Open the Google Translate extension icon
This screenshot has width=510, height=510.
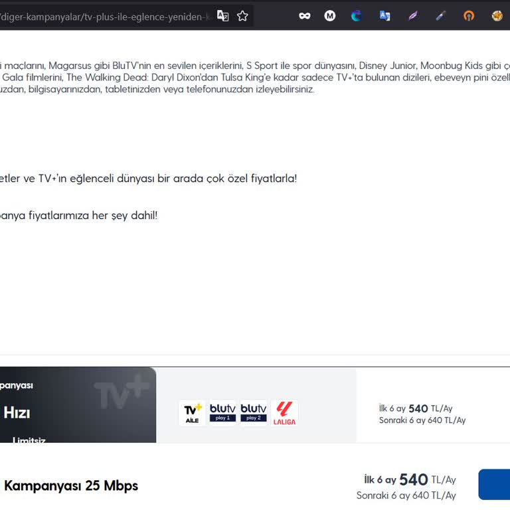pos(384,16)
